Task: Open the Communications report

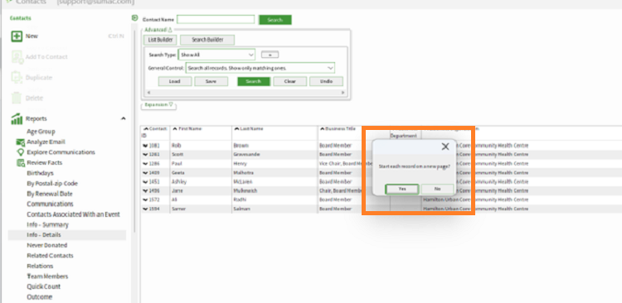Action: (50, 204)
